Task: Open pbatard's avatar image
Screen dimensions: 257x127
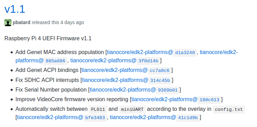Action: 8,23
